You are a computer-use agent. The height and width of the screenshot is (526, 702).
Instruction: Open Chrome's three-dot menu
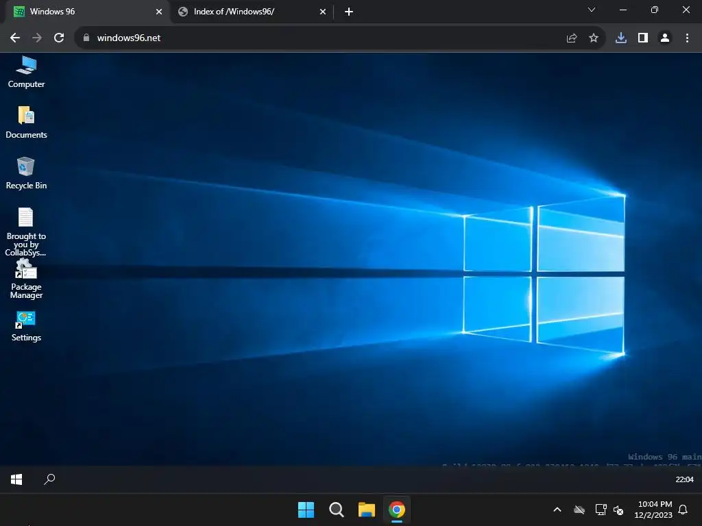[687, 38]
